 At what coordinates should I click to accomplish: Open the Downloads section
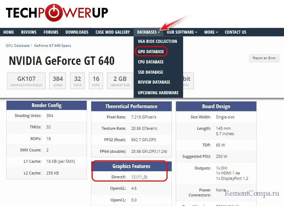point(77,32)
